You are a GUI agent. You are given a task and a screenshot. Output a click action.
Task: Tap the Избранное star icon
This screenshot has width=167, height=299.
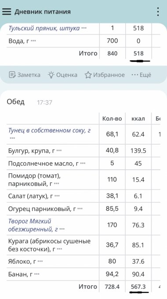point(88,75)
